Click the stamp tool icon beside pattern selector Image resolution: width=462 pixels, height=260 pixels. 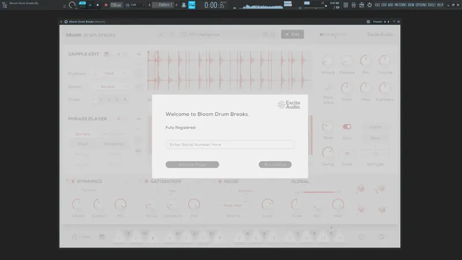pyautogui.click(x=184, y=5)
